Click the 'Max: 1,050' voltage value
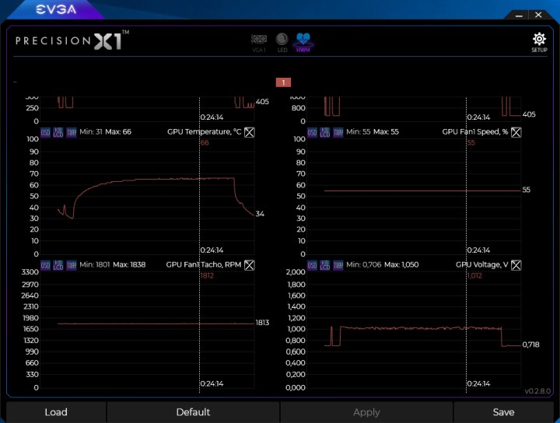560x423 pixels. tap(401, 264)
